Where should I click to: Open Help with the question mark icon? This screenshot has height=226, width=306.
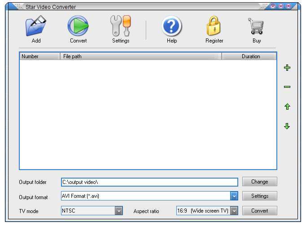click(171, 26)
